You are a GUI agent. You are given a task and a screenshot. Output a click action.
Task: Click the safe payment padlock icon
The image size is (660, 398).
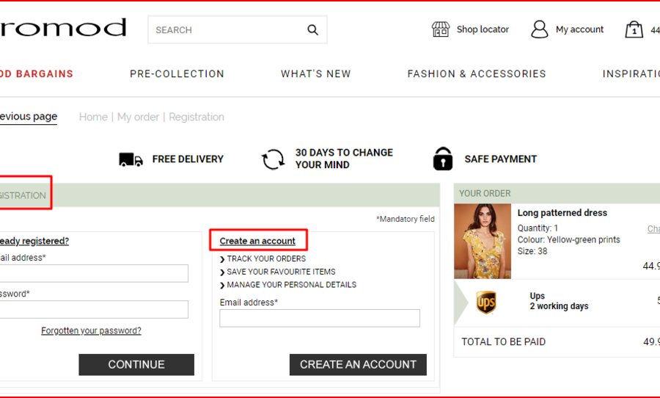(443, 159)
